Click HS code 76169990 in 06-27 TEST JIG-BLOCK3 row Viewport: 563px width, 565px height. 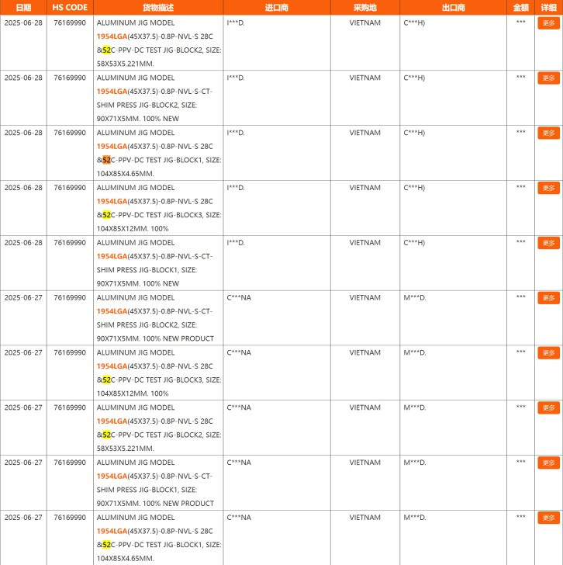[x=70, y=352]
